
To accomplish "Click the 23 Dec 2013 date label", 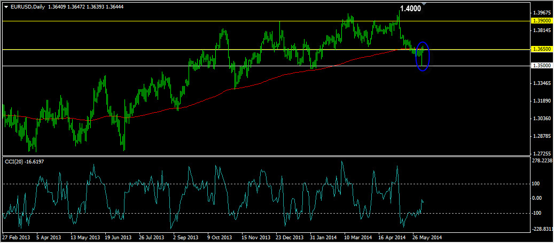I will 290,237.
